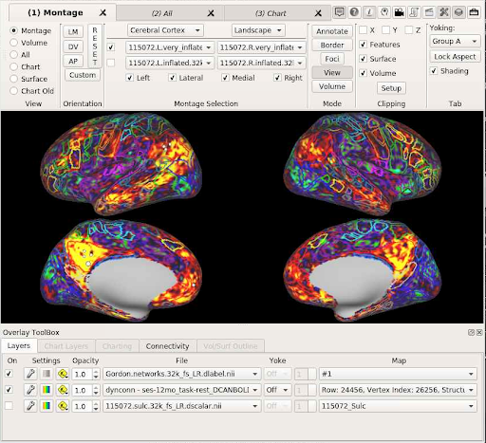Increase opacity of Gordon.networks layer
Image resolution: width=486 pixels, height=443 pixels.
click(96, 372)
